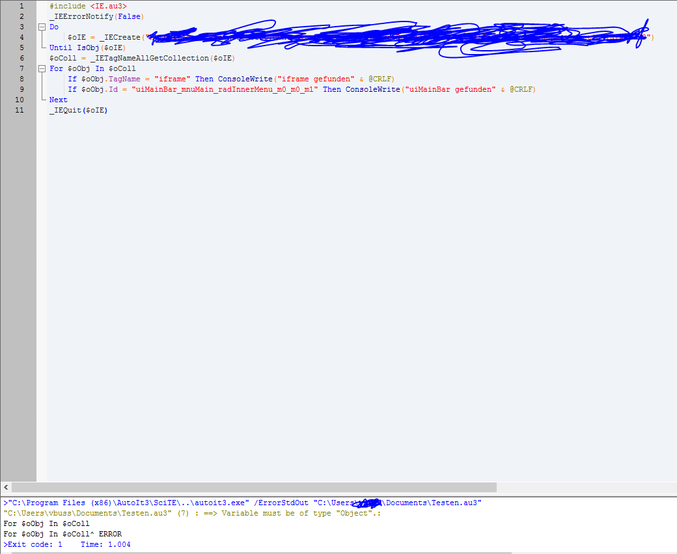Image resolution: width=677 pixels, height=554 pixels.
Task: Click the Next keyword closing the loop
Action: coord(59,100)
